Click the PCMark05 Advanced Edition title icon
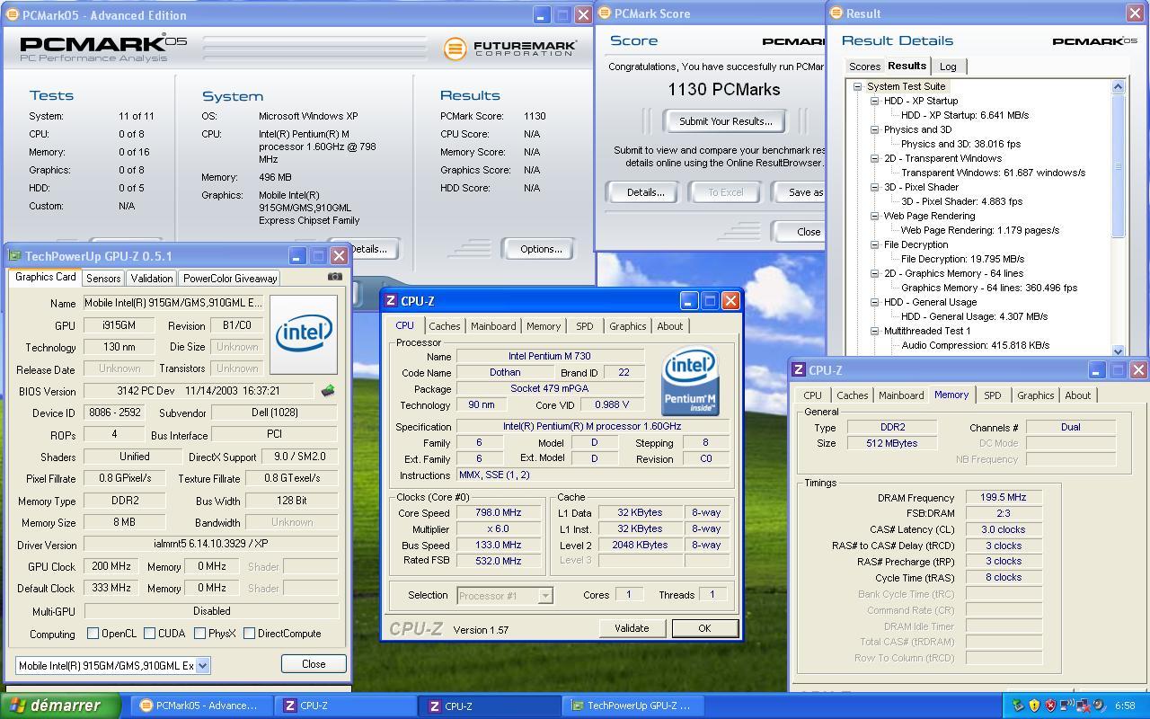This screenshot has height=719, width=1150. pos(13,15)
